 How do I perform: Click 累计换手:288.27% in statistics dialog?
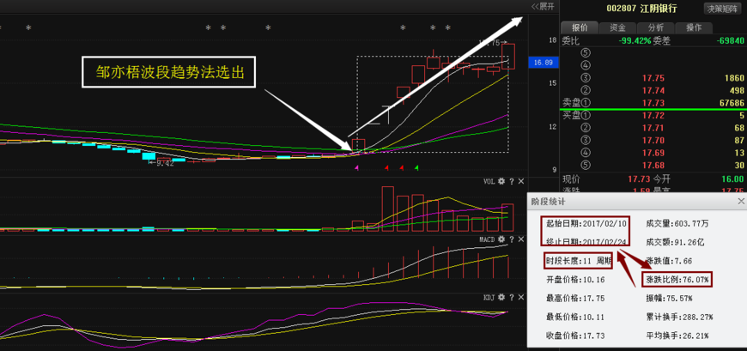point(679,317)
